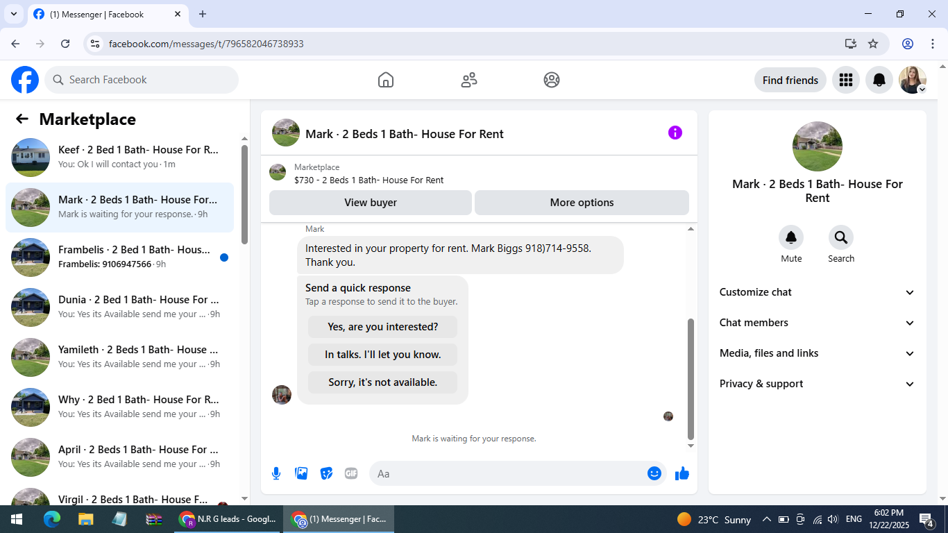Open the Dunia conversation
This screenshot has height=533, width=948.
tap(119, 307)
